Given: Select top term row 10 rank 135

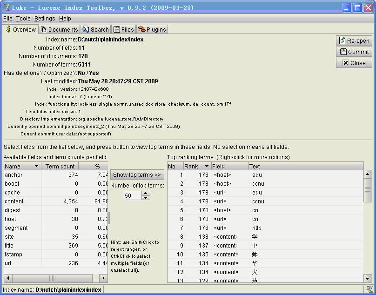Looking at the screenshot, I should coord(265,255).
